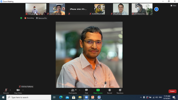Start recording with the Record button
The height and width of the screenshot is (100, 178).
coord(110,91)
